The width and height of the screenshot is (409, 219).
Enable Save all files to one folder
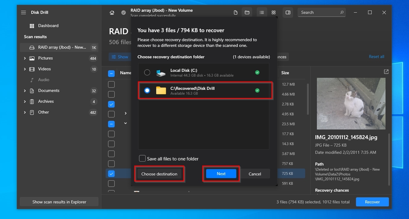tap(142, 158)
